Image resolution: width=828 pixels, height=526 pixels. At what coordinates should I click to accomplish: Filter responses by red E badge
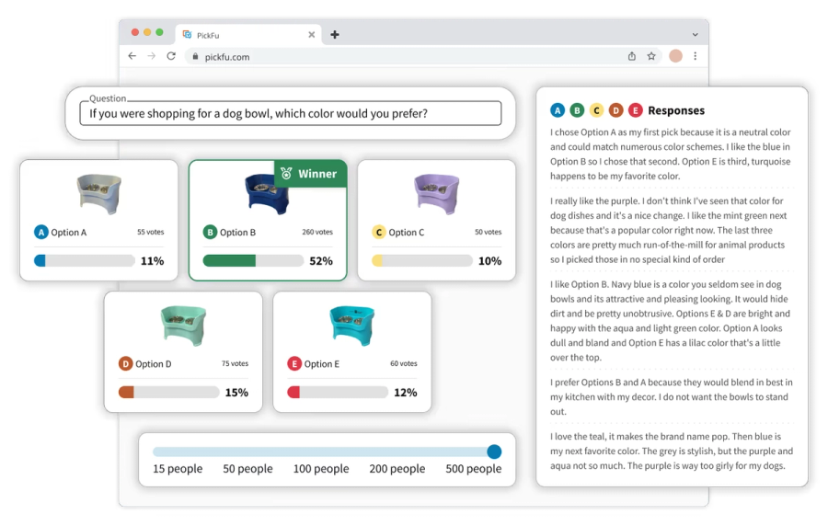[x=635, y=110]
